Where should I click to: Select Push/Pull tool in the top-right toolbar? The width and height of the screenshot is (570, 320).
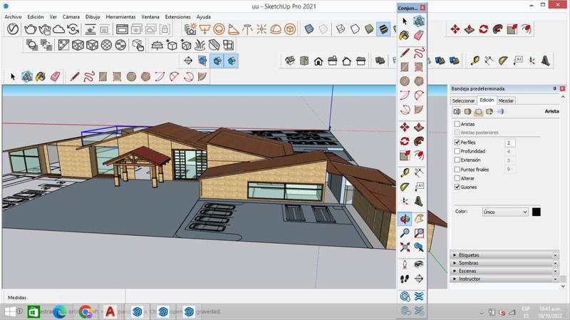pyautogui.click(x=470, y=29)
